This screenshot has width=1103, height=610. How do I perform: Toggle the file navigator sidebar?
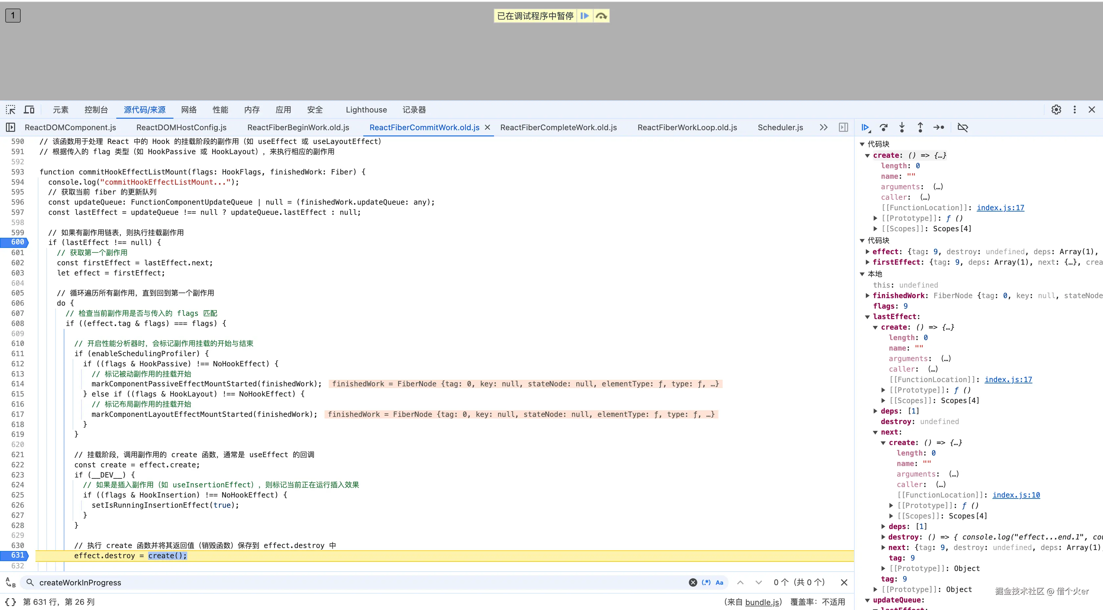pyautogui.click(x=10, y=127)
